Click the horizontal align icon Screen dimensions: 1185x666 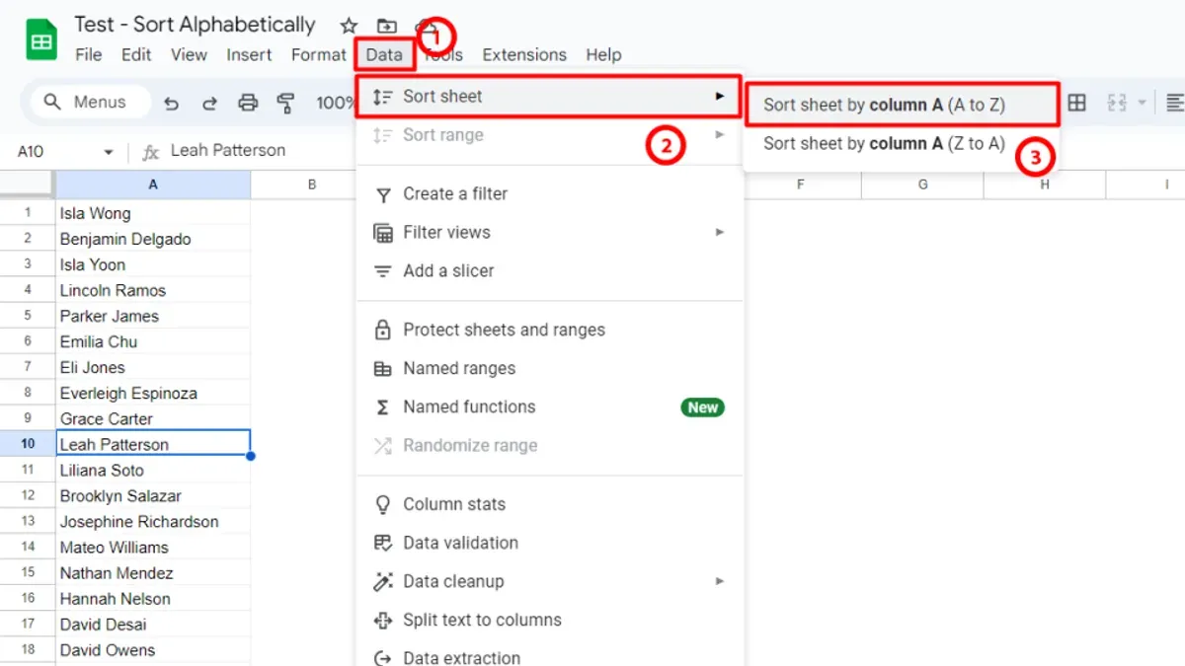point(1175,103)
